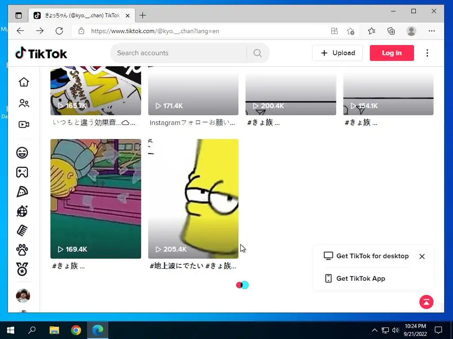Close the kyo.__.chan TikTok tab

(x=127, y=15)
